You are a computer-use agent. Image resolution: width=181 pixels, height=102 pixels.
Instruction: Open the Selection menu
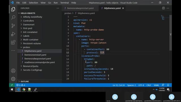33,3
